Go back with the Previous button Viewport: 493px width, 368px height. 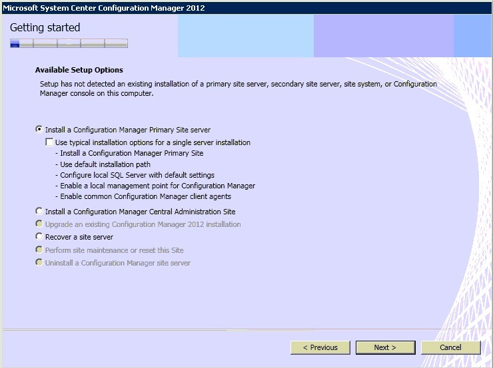[x=320, y=347]
